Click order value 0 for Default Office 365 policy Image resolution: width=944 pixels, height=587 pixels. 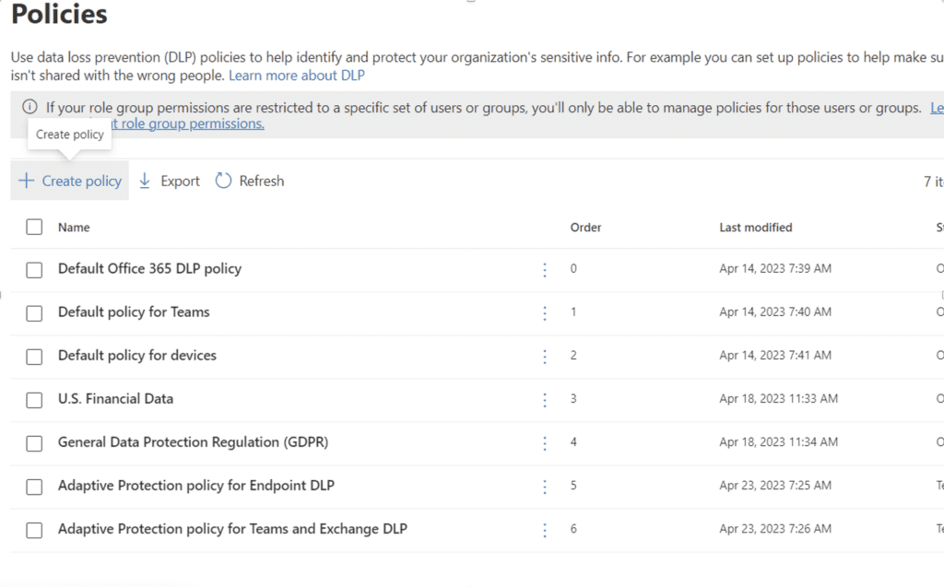click(x=573, y=268)
